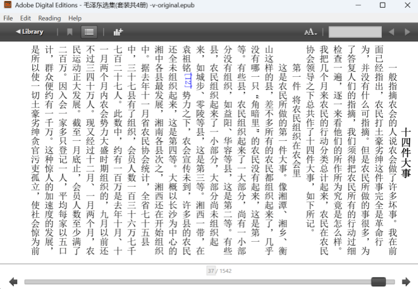Click the footnote link [12]
This screenshot has width=418, height=289.
188,80
